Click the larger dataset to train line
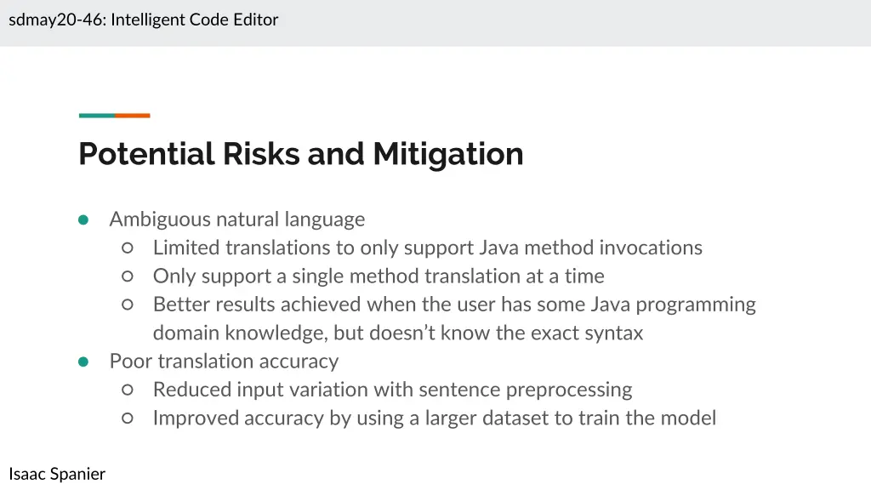Screen dimensions: 871x490 point(434,418)
